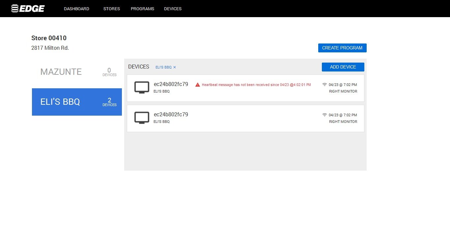Click the EDGE logo icon

click(28, 9)
